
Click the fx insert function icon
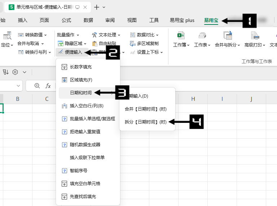[48, 86]
